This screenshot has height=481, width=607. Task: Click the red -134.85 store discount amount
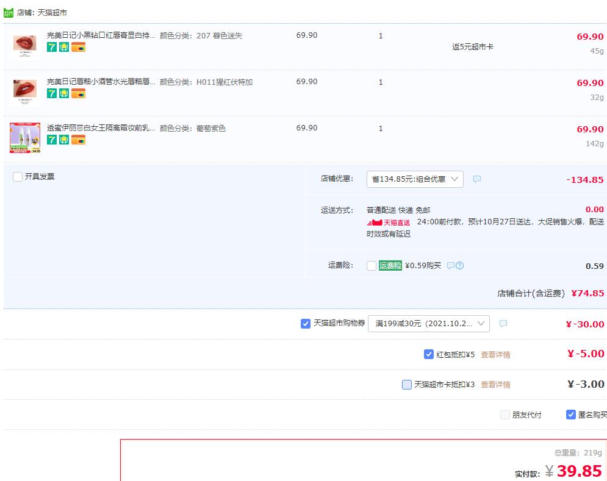585,180
